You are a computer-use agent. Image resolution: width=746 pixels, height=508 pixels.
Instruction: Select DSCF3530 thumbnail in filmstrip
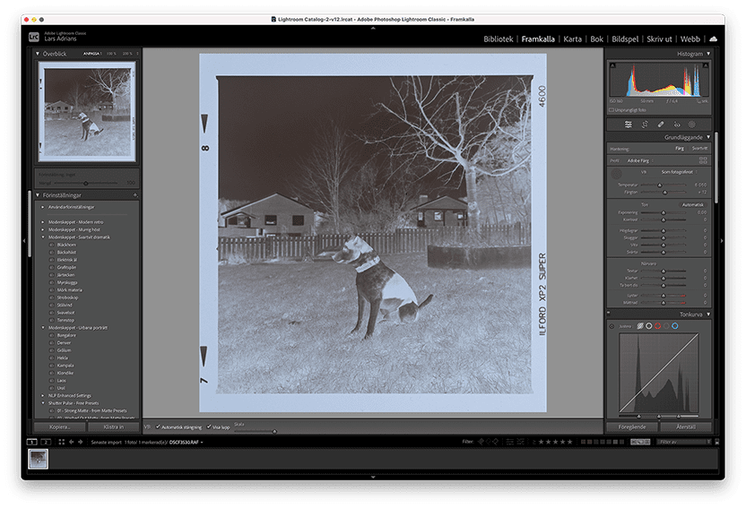(x=38, y=459)
